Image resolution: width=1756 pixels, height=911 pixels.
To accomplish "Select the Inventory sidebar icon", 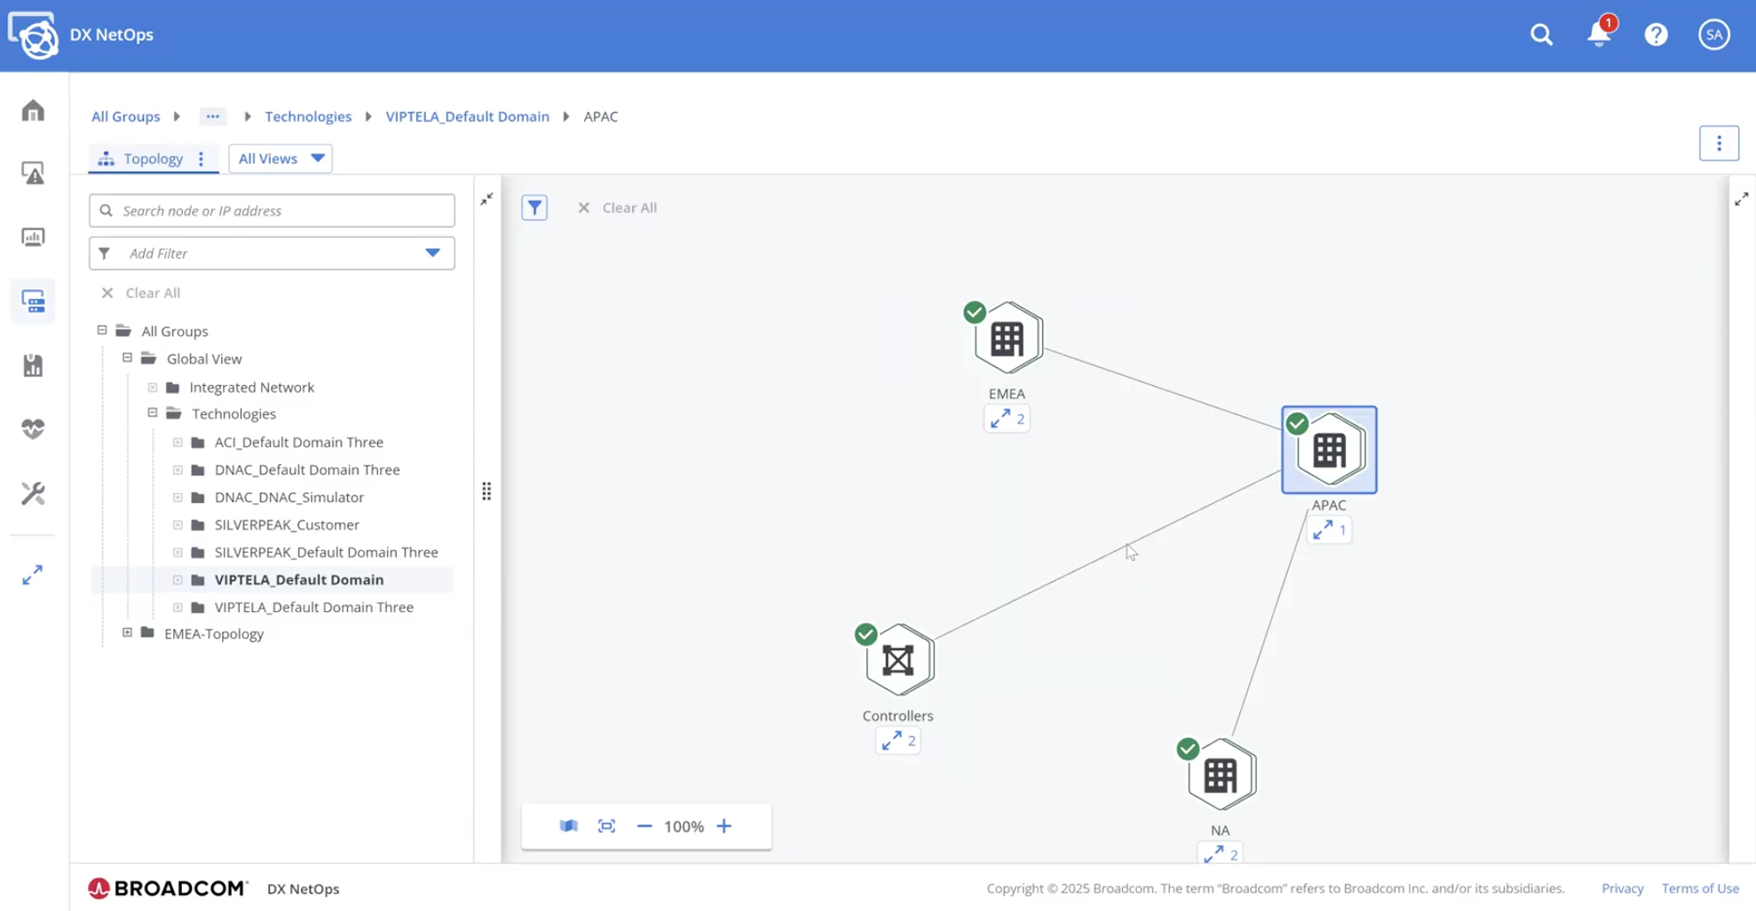I will pos(33,301).
